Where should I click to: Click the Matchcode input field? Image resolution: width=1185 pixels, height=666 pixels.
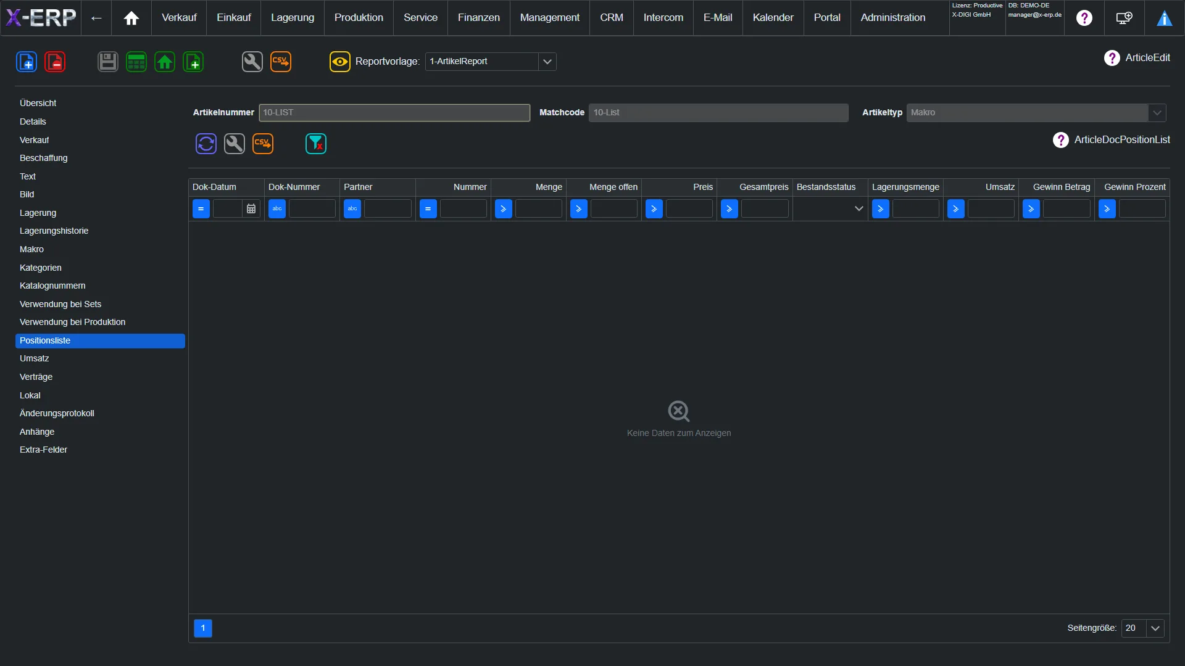click(x=718, y=113)
